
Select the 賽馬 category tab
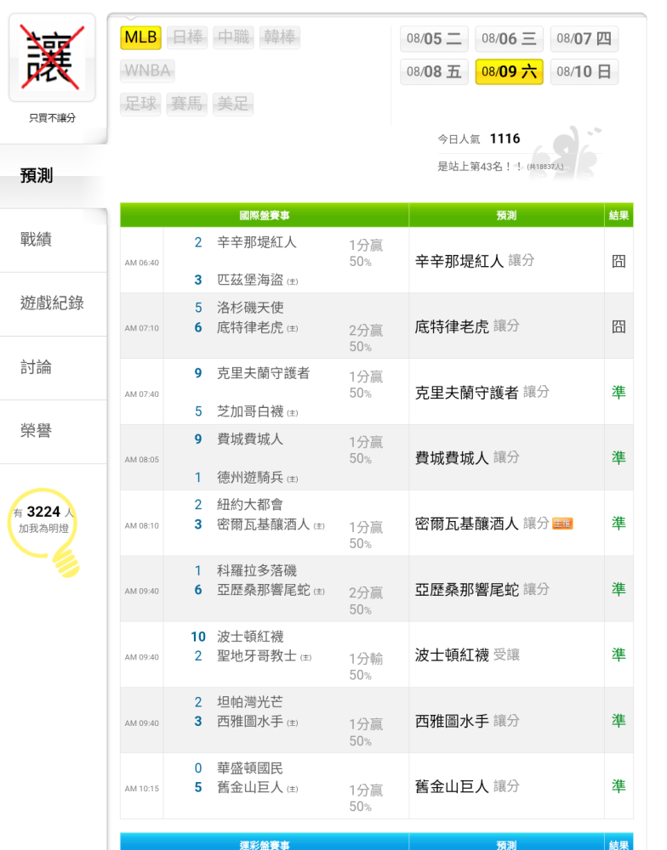click(x=187, y=104)
